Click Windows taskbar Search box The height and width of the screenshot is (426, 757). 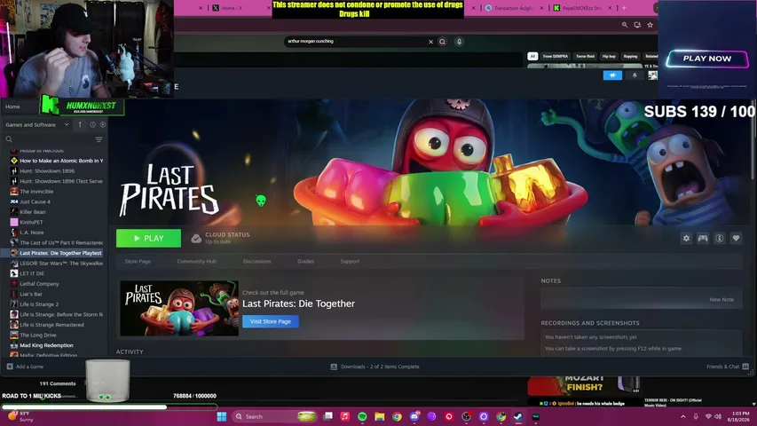pos(273,416)
